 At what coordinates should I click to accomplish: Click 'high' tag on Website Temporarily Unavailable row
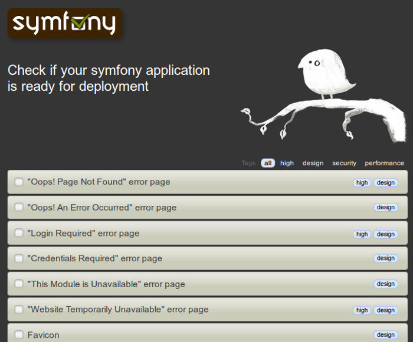[362, 310]
